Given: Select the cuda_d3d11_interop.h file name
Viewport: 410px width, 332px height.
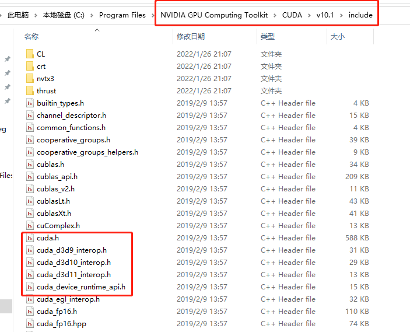Looking at the screenshot, I should 73,274.
